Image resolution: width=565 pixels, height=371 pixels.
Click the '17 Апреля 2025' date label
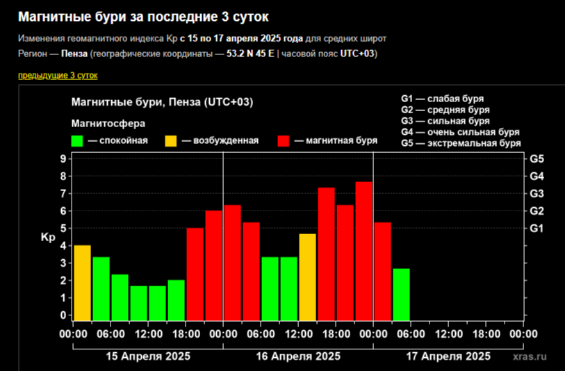tap(448, 356)
